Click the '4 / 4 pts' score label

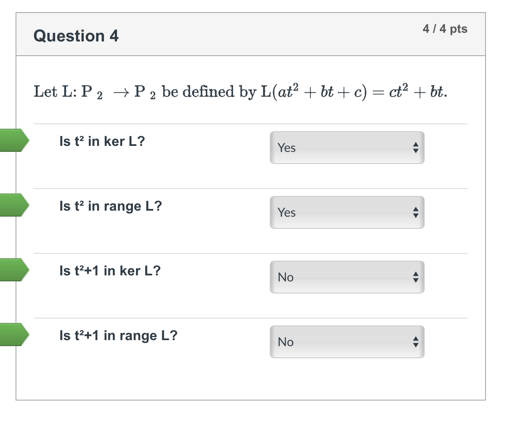click(445, 29)
